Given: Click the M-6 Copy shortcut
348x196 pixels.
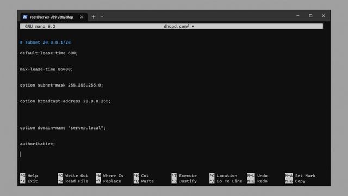Looking at the screenshot, I should click(295, 181).
